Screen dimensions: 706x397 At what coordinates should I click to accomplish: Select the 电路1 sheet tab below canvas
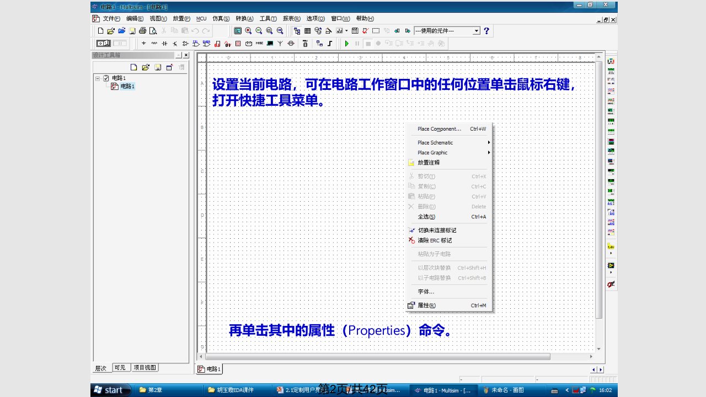(x=210, y=369)
